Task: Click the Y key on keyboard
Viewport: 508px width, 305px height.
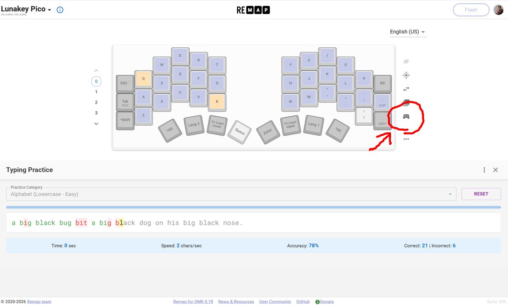Action: (x=290, y=66)
